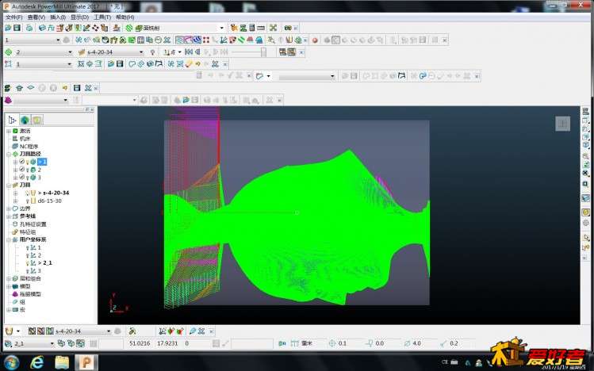Toggle the lightbulb for toolpath 3
The image size is (594, 371).
[x=28, y=178]
